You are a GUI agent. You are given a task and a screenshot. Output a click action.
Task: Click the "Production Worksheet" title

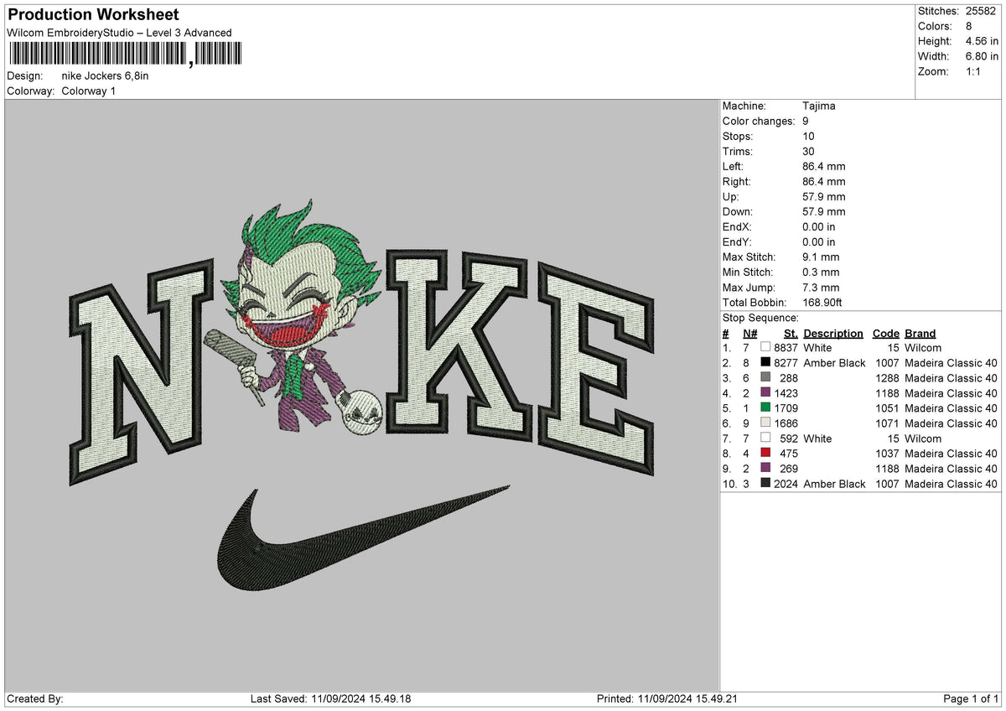tap(93, 15)
